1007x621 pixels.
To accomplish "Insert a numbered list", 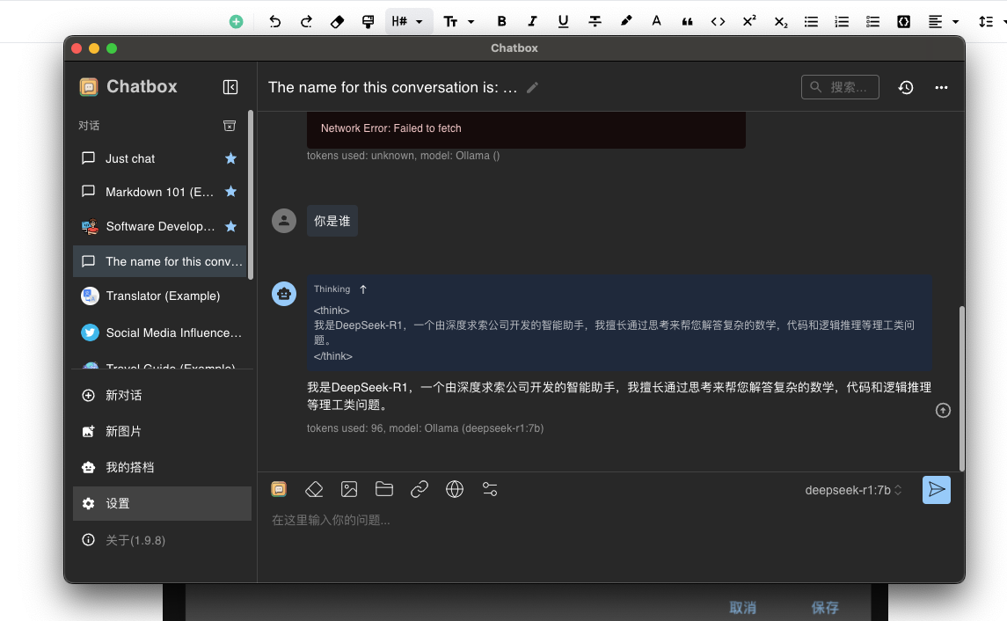I will pos(842,22).
